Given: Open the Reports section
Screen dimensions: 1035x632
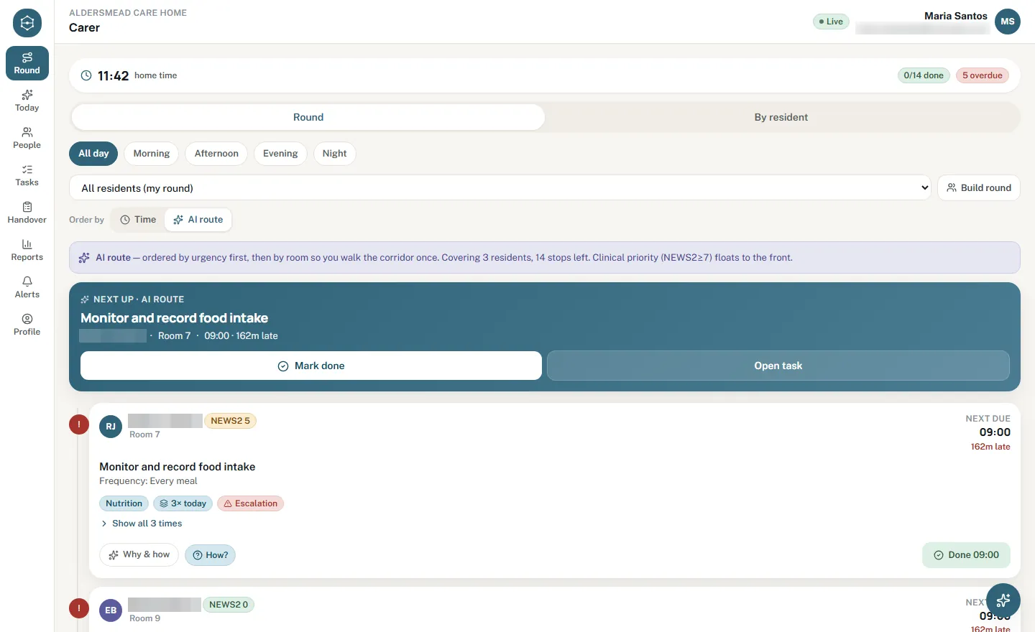Looking at the screenshot, I should point(27,250).
